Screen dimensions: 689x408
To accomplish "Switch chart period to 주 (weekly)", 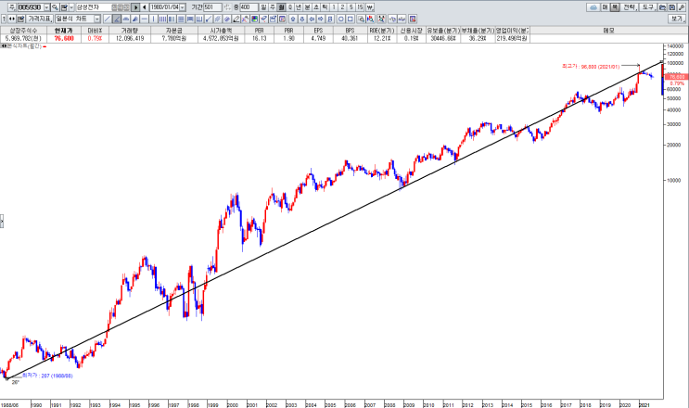I will tap(273, 7).
